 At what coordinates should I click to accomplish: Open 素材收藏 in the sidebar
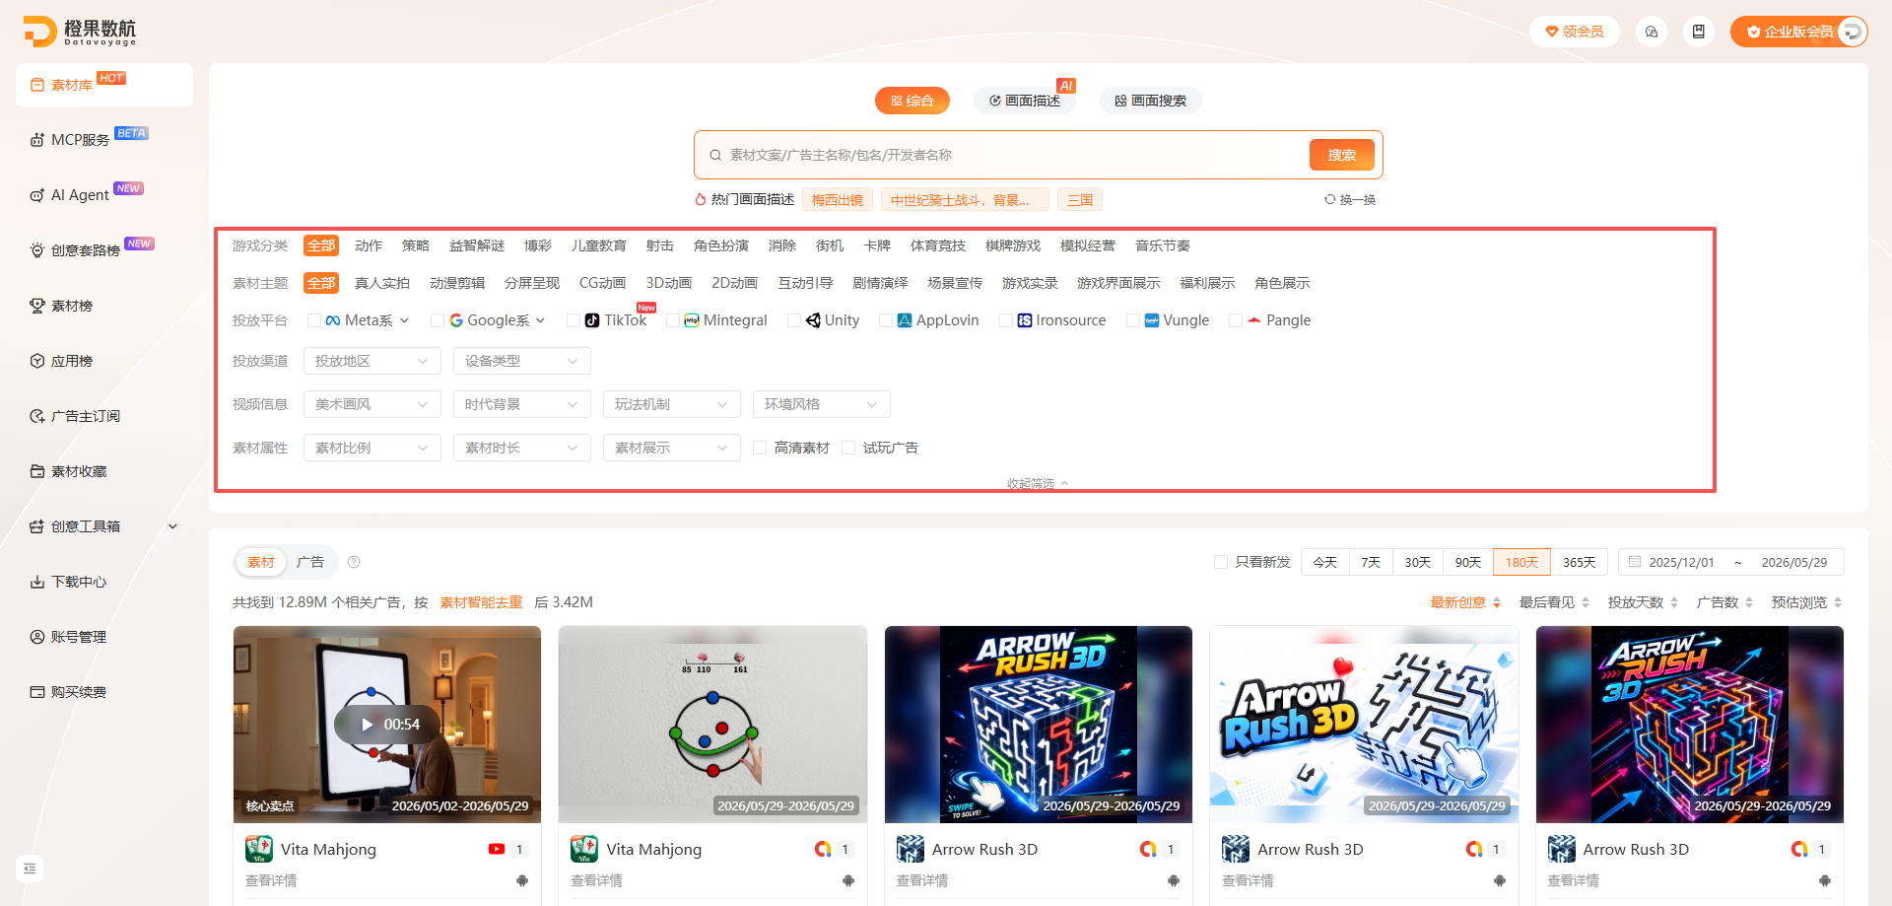[104, 471]
